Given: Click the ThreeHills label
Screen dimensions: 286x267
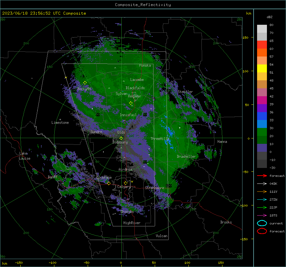Looking at the screenshot, I should pyautogui.click(x=160, y=139).
